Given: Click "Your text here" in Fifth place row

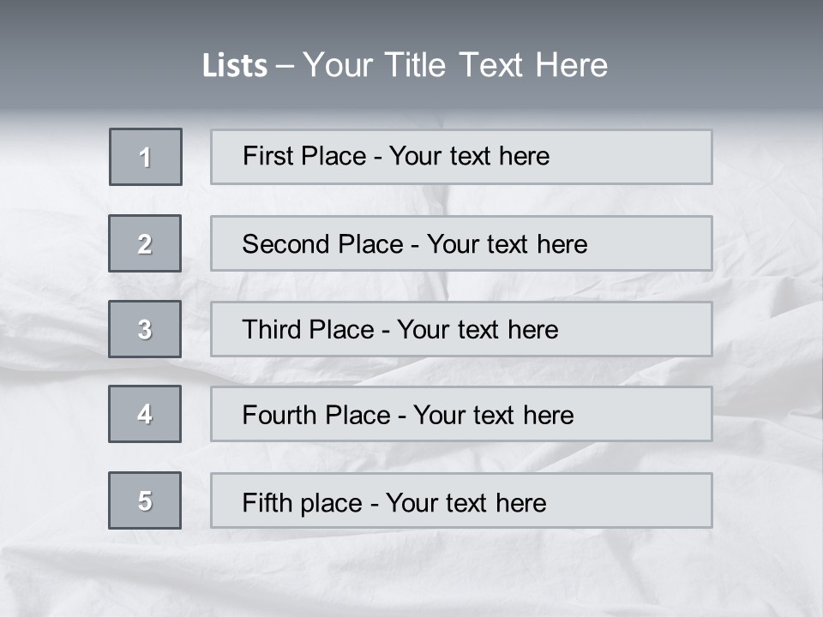Looking at the screenshot, I should (x=466, y=502).
